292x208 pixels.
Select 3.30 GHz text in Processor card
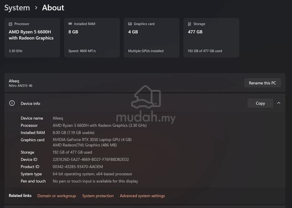coord(16,51)
